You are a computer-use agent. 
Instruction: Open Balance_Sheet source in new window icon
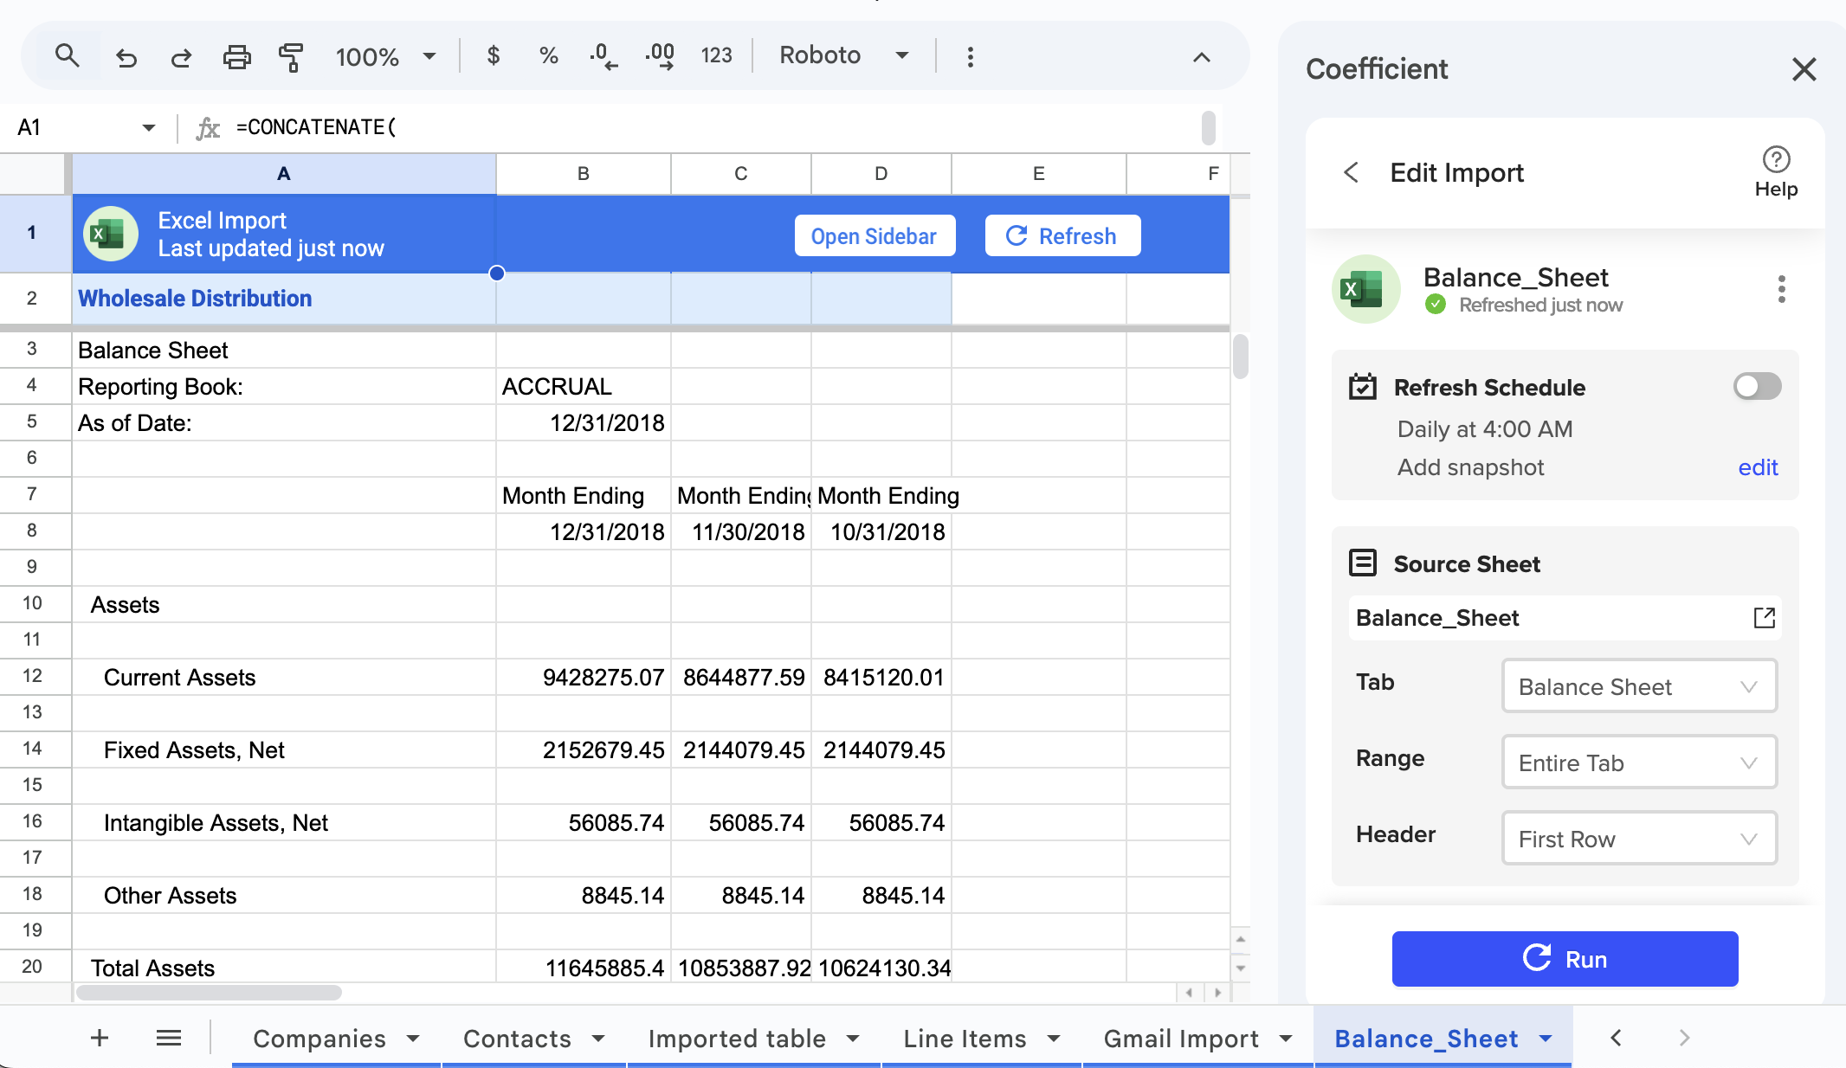[1764, 618]
